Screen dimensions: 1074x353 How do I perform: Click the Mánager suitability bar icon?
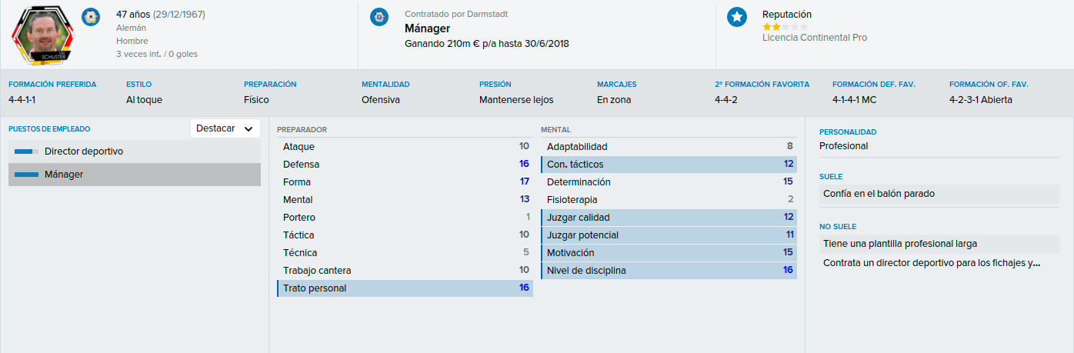coord(26,175)
